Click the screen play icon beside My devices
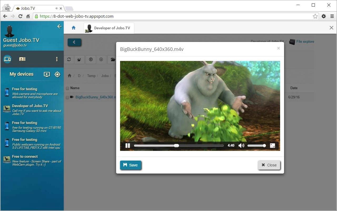 (x=47, y=74)
